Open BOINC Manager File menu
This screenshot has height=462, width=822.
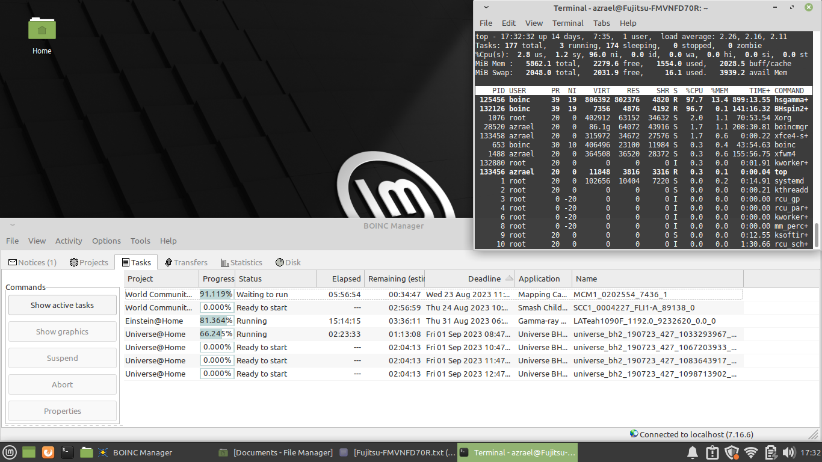point(12,241)
